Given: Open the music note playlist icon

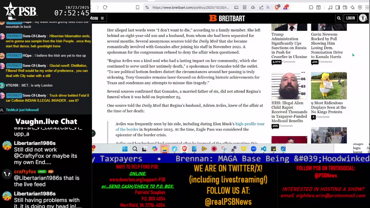Looking at the screenshot, I should [330, 7].
